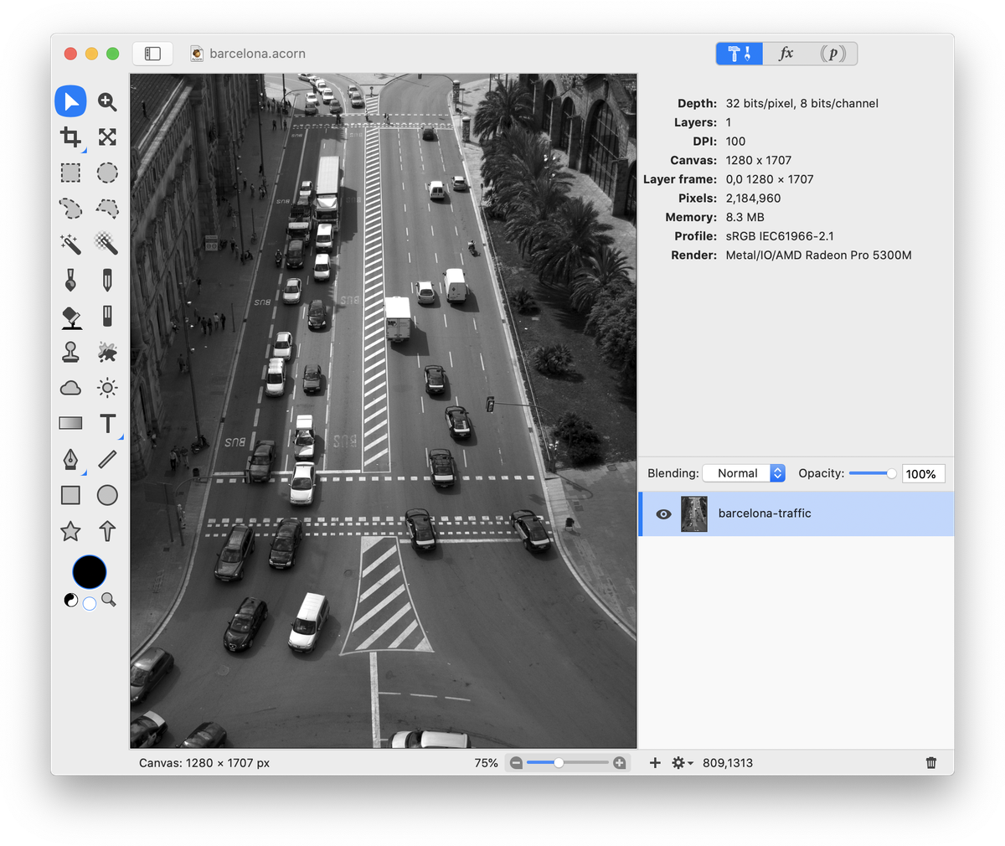Click the opacity percentage field
Screen dimensions: 1005x846
click(923, 474)
